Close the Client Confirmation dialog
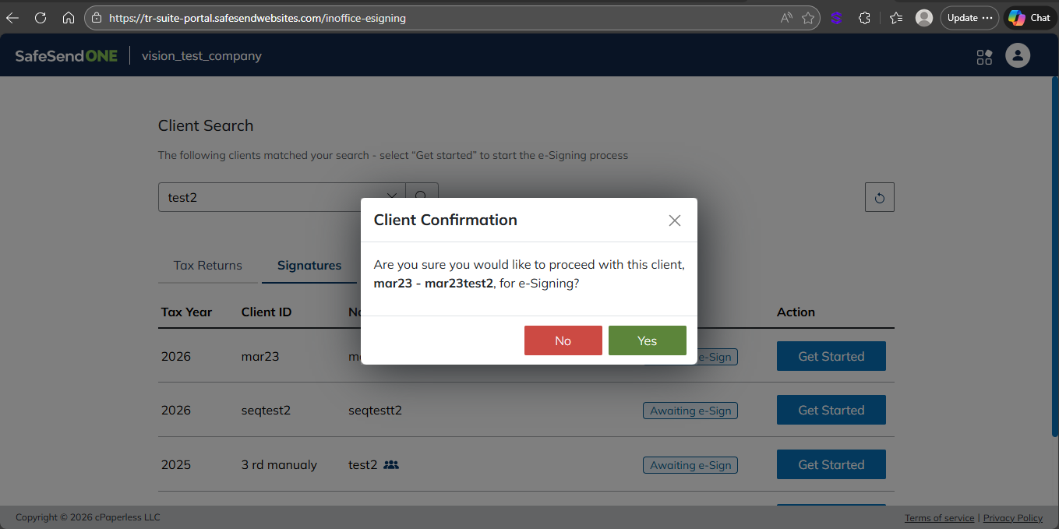 click(675, 220)
